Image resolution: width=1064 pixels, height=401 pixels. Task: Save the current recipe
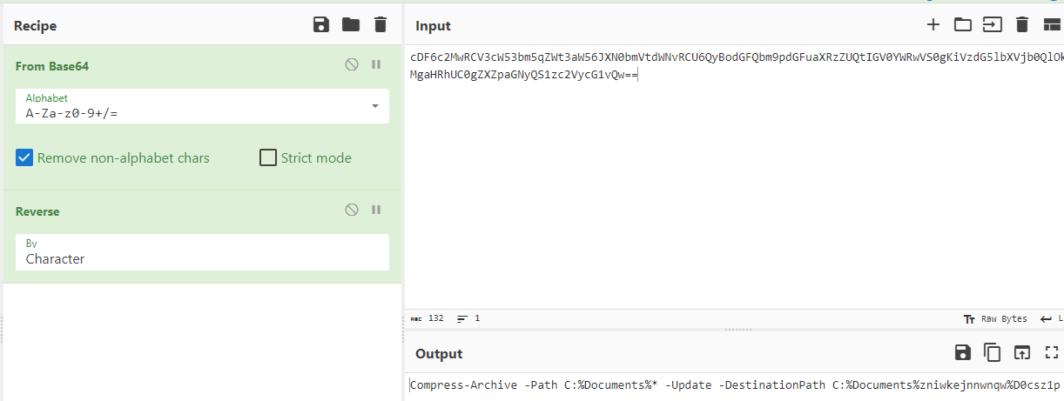pos(321,24)
